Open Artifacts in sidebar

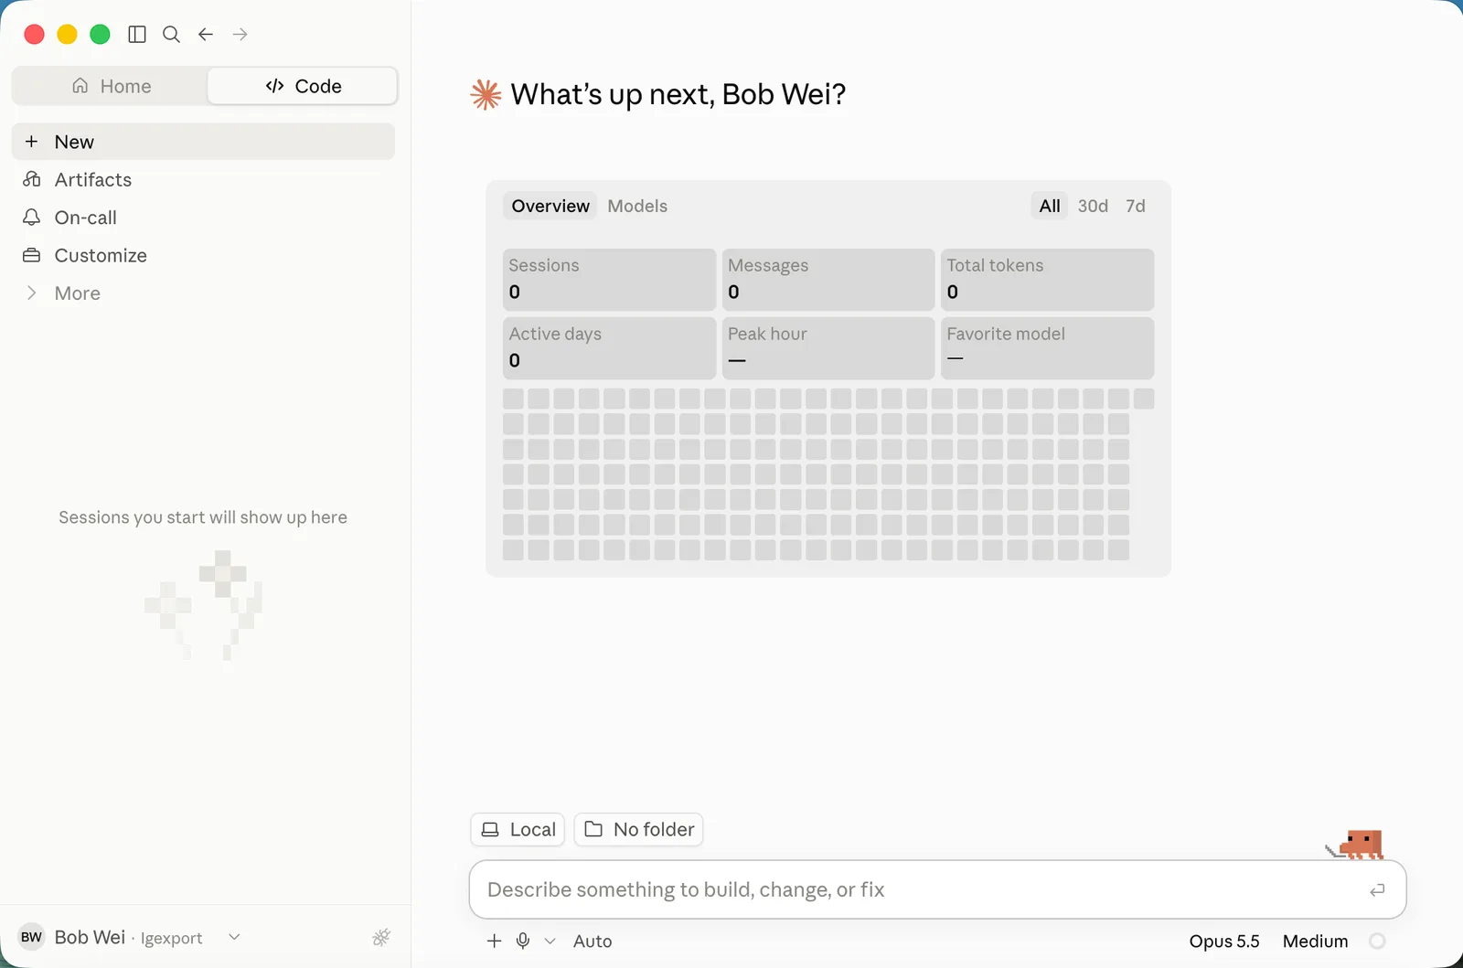203,179
